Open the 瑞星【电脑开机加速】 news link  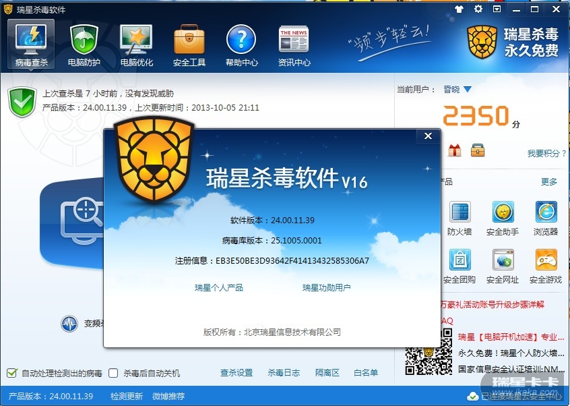click(511, 337)
